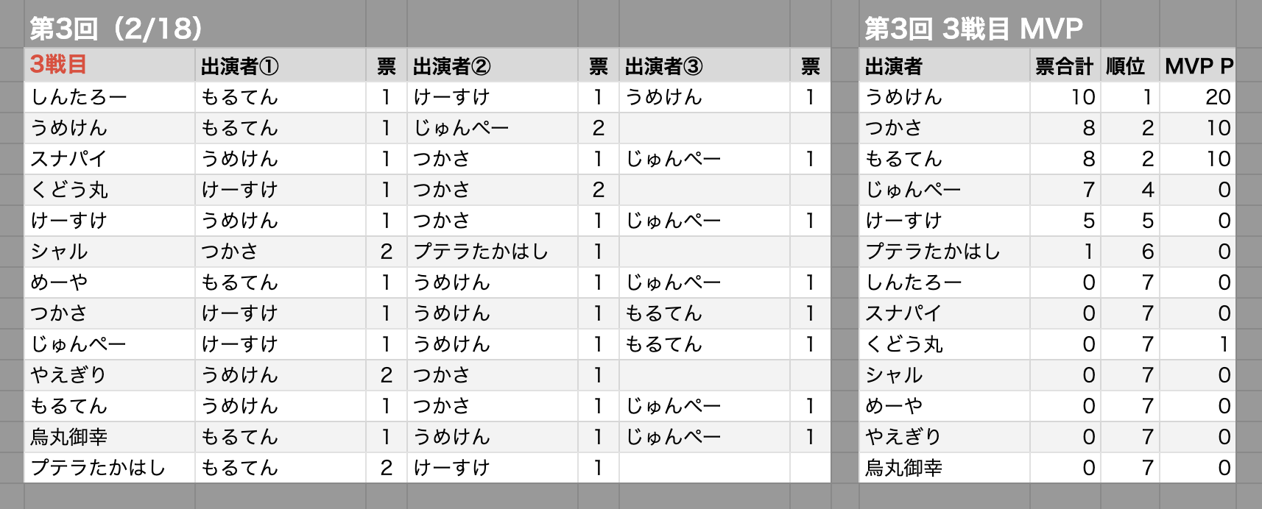The image size is (1262, 509).
Task: Select プテラたかはし cell in 出演者② column
Action: [x=492, y=251]
